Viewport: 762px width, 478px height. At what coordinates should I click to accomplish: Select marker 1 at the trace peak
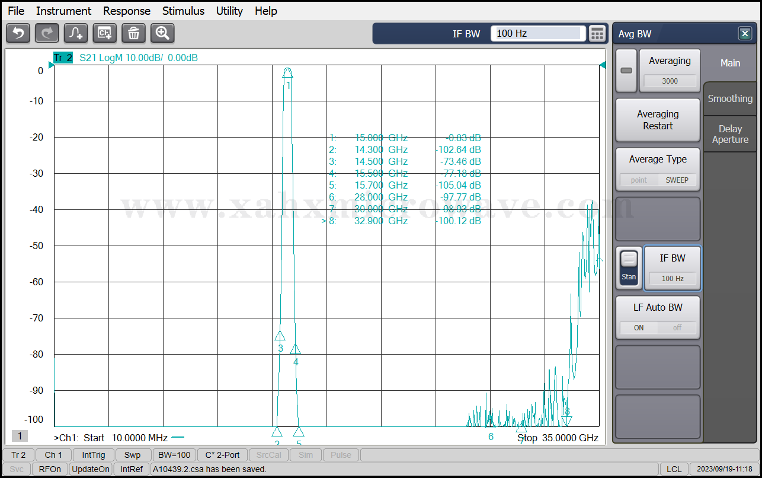click(287, 73)
